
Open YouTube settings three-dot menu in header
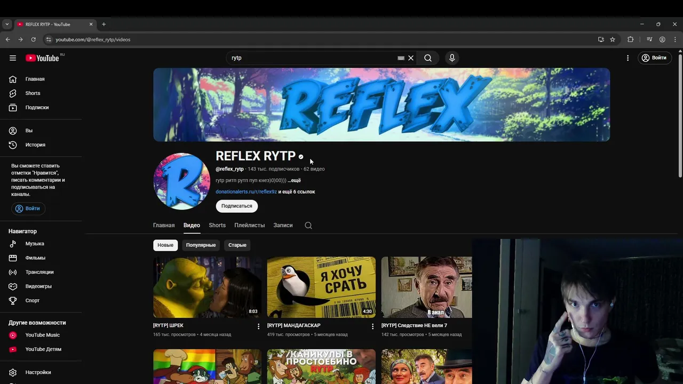coord(628,58)
